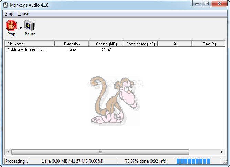Click the horizontal scrollbar thumb
Image resolution: width=230 pixels, height=167 pixels.
pos(100,152)
